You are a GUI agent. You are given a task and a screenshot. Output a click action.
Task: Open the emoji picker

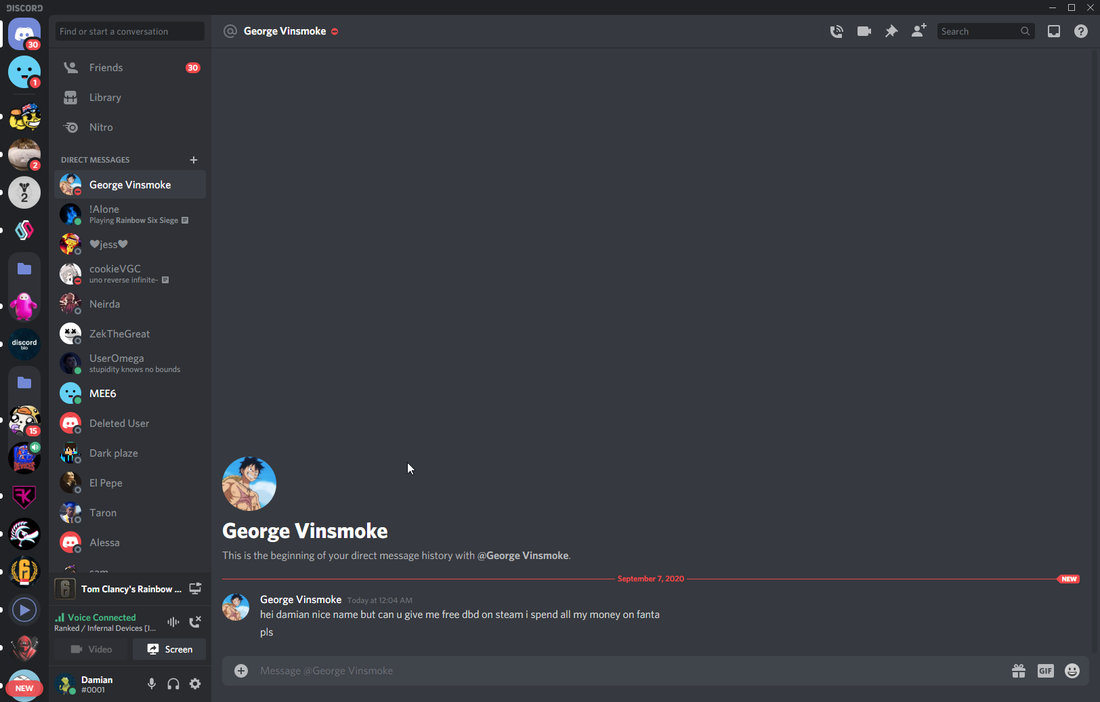(1072, 671)
